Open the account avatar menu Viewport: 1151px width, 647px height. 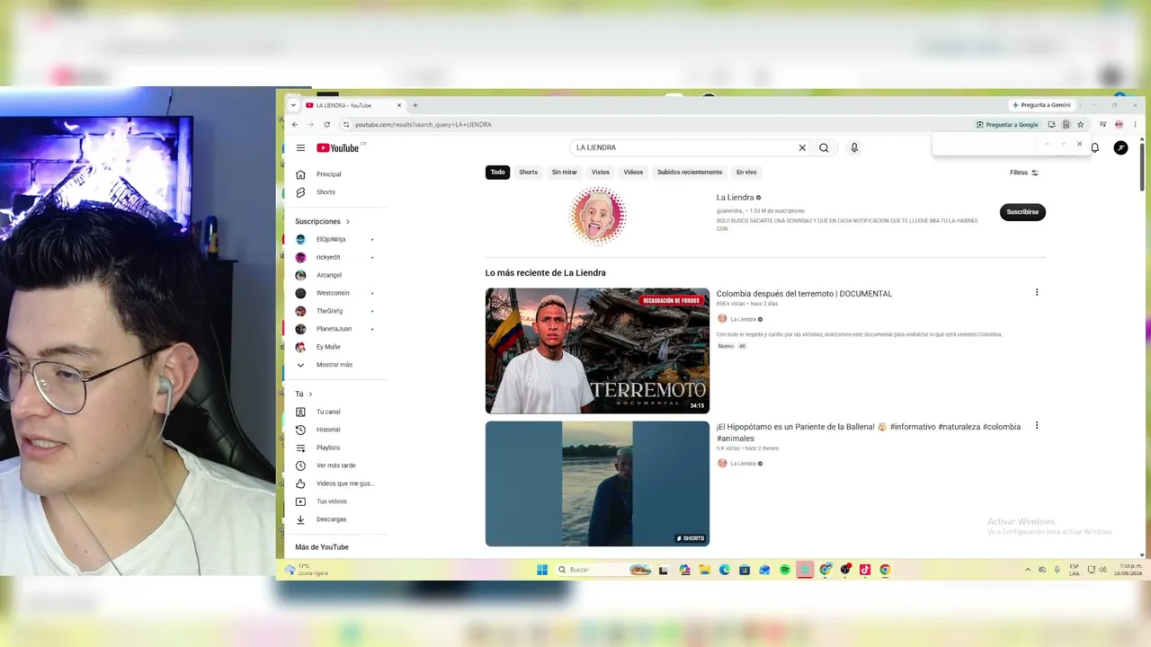tap(1120, 147)
